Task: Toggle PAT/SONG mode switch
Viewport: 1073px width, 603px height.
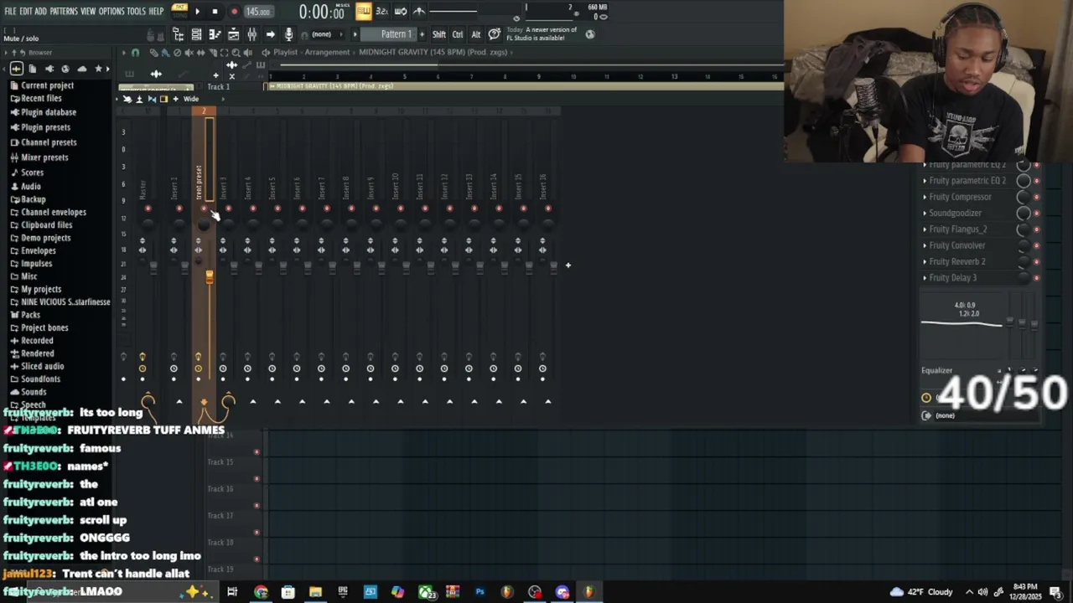Action: [179, 9]
